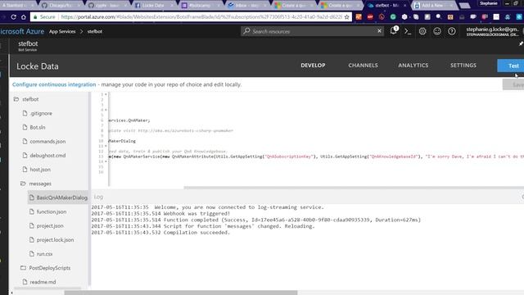Screen dimensions: 524x295
Task: Open the Azure notifications bell
Action: tap(394, 31)
